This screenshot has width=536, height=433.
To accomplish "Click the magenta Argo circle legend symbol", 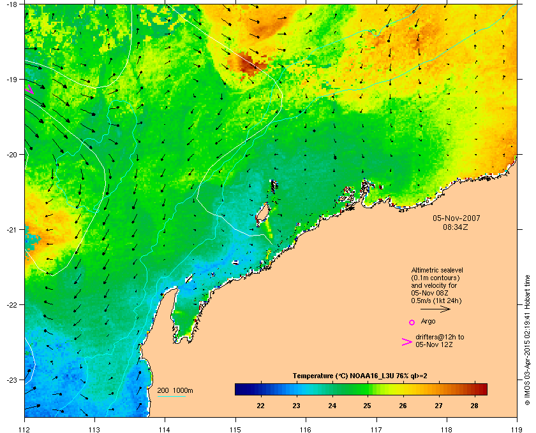I will pos(412,322).
